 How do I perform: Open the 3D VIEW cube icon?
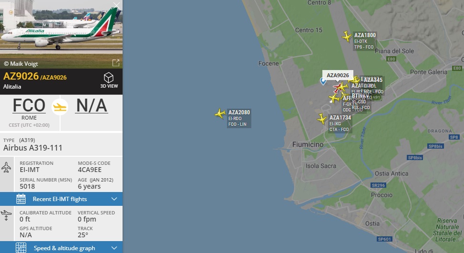[x=109, y=78]
